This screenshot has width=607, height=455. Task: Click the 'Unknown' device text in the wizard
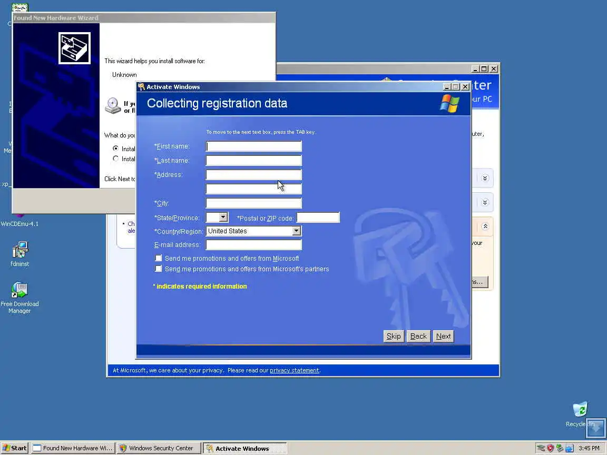point(124,75)
